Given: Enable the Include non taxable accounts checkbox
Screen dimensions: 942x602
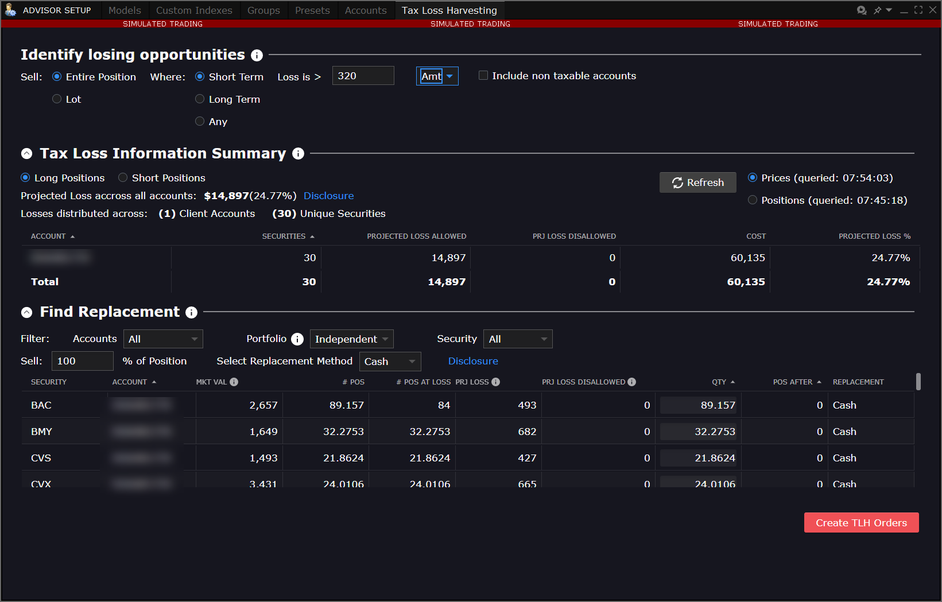Looking at the screenshot, I should point(483,75).
